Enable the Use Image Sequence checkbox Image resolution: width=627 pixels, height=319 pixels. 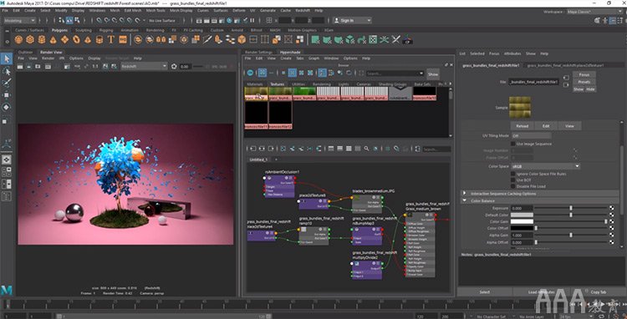tap(513, 144)
